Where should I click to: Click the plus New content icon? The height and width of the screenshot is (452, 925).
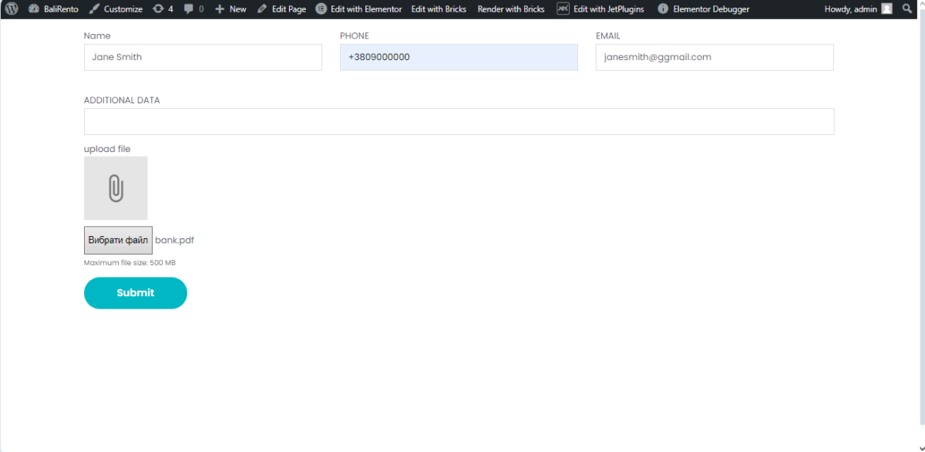220,9
